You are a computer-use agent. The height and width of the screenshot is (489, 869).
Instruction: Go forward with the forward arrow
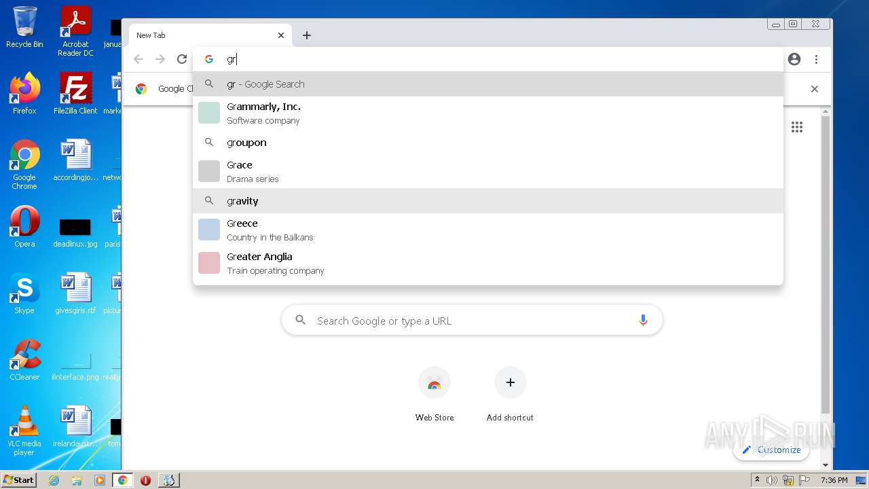pyautogui.click(x=160, y=59)
